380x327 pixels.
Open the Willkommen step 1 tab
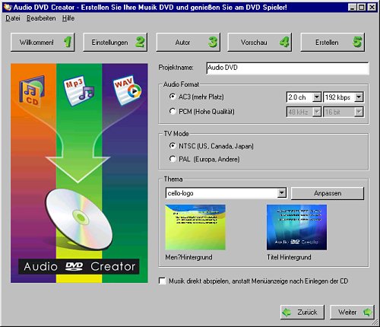(43, 42)
